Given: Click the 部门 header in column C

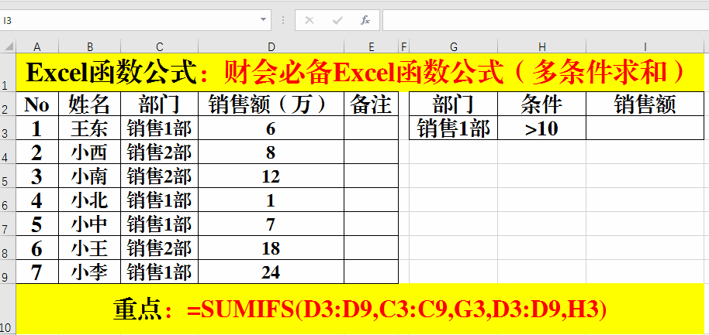Looking at the screenshot, I should 159,104.
